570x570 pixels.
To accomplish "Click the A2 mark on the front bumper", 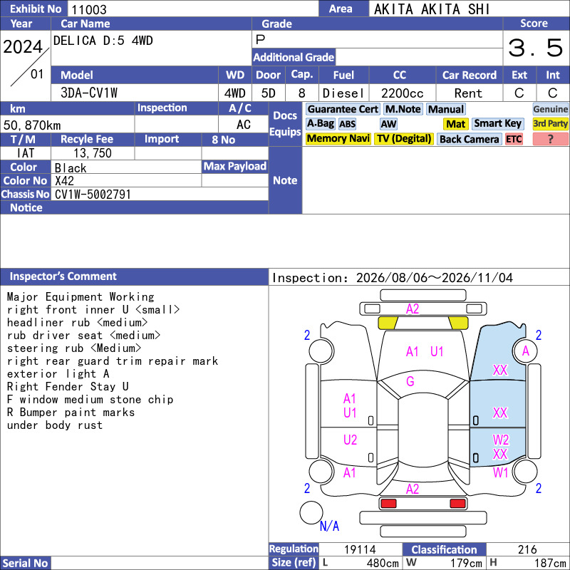I will pyautogui.click(x=413, y=309).
